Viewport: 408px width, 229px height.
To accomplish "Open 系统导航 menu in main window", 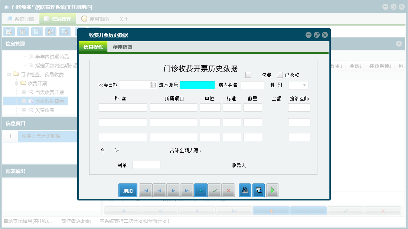I will (20, 19).
